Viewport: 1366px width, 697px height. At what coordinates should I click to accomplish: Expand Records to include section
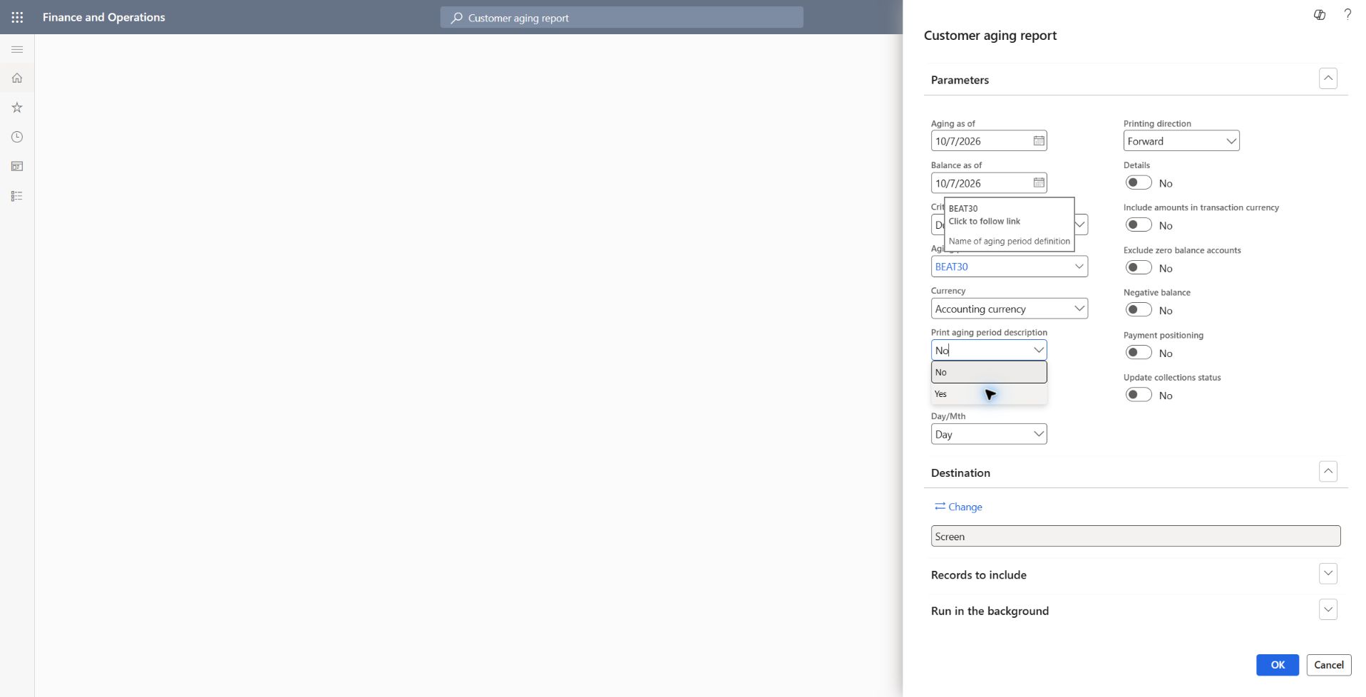pos(1328,574)
